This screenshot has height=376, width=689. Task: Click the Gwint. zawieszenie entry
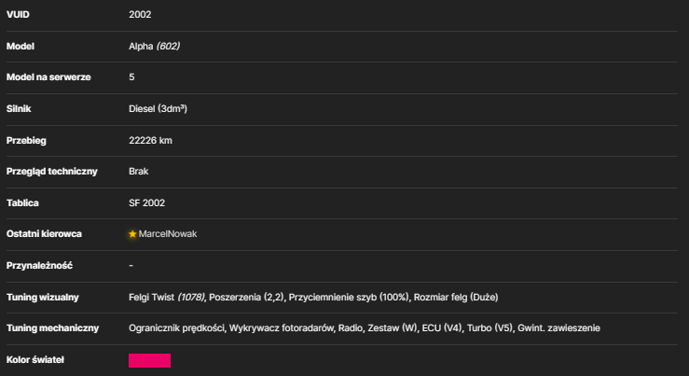558,328
